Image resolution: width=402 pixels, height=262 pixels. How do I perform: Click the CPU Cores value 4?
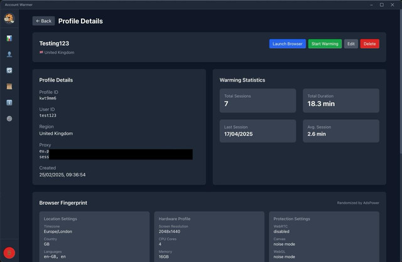(160, 244)
